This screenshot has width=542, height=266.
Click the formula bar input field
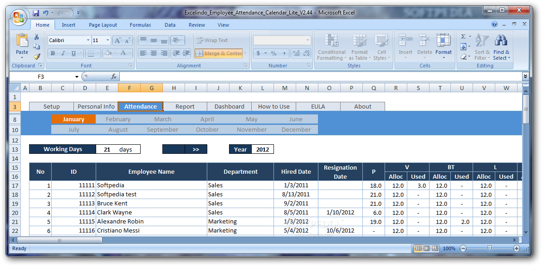point(321,76)
